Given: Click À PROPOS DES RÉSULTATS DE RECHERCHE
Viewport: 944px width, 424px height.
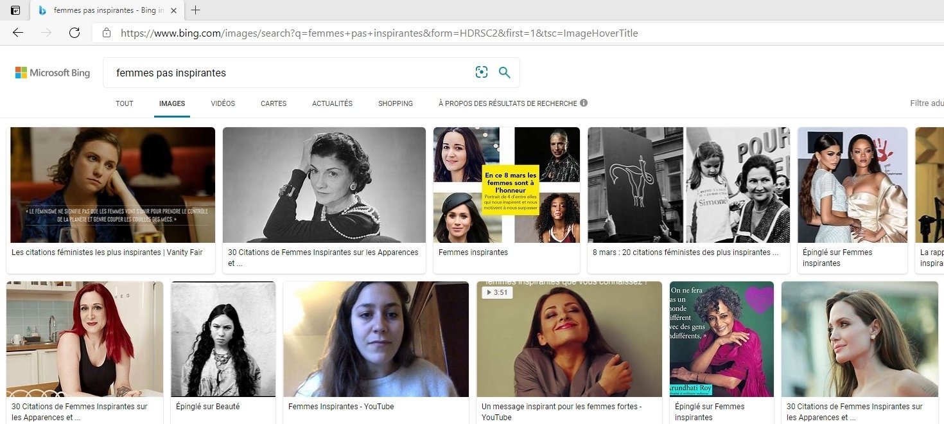Looking at the screenshot, I should coord(508,103).
